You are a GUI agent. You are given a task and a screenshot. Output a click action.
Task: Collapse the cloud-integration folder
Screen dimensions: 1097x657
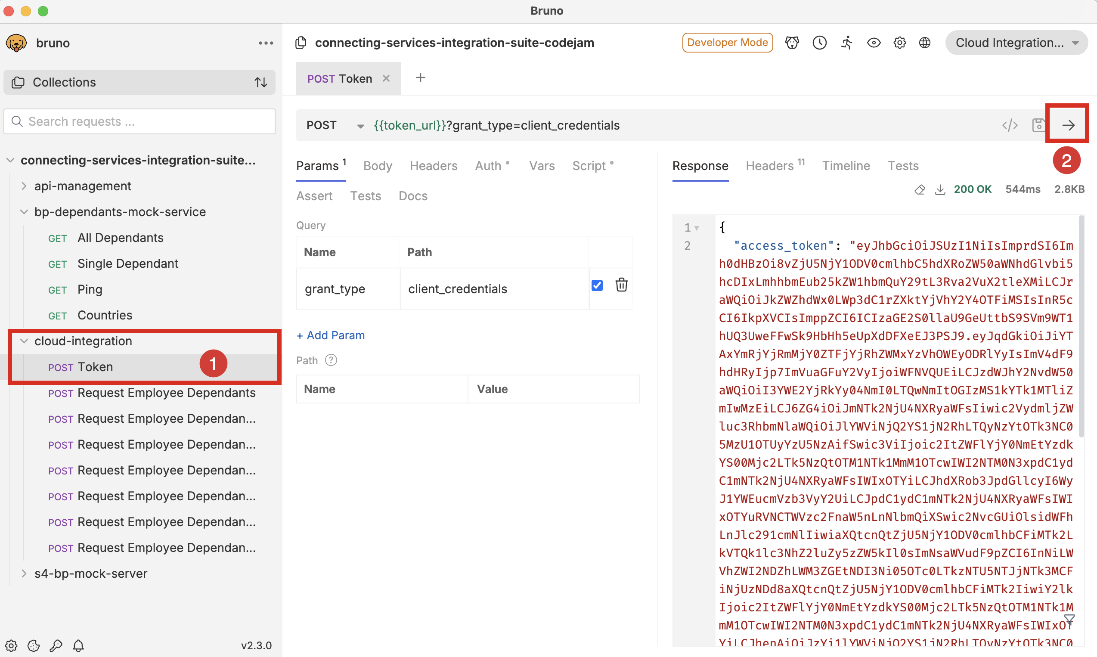point(25,341)
